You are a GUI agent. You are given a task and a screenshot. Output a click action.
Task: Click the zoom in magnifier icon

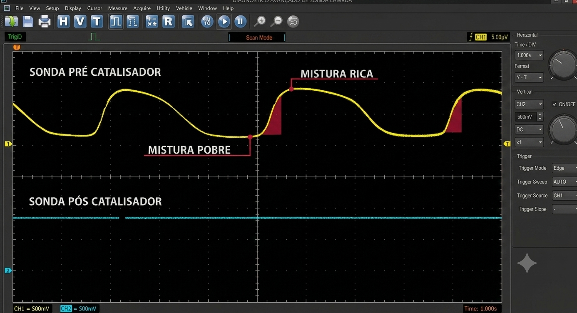point(260,21)
